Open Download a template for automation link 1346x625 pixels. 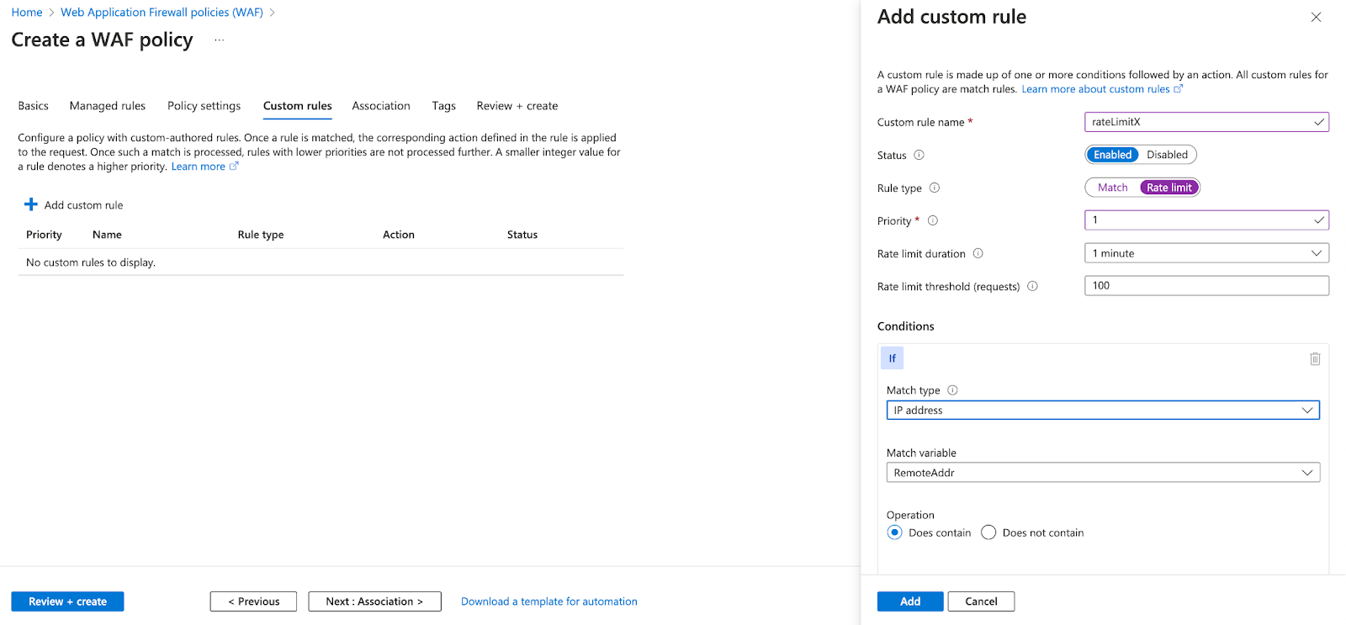click(x=548, y=601)
